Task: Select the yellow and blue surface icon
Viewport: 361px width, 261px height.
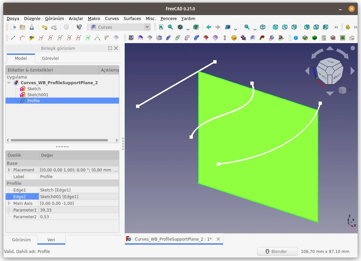Action: pos(32,38)
